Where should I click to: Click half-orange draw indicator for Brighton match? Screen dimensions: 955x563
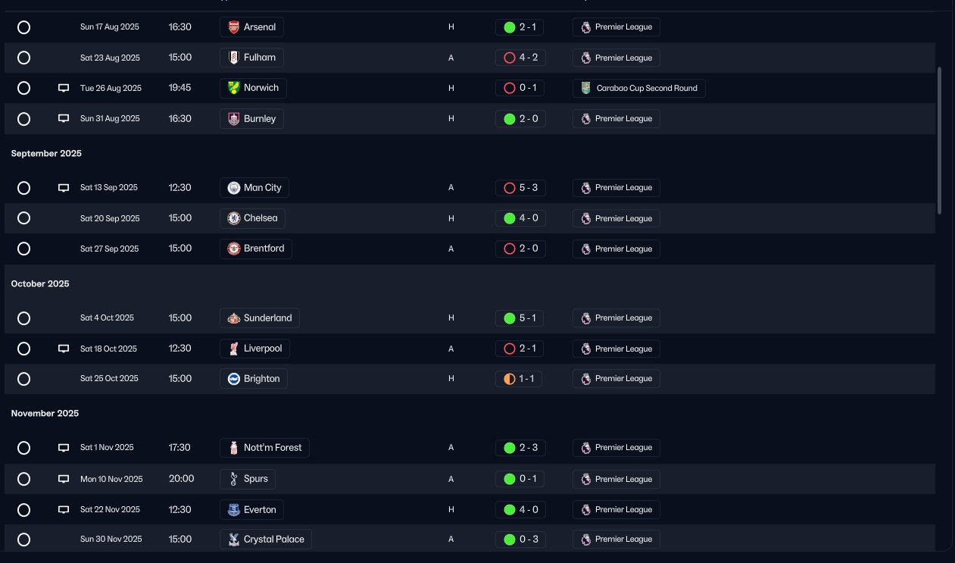pos(510,379)
